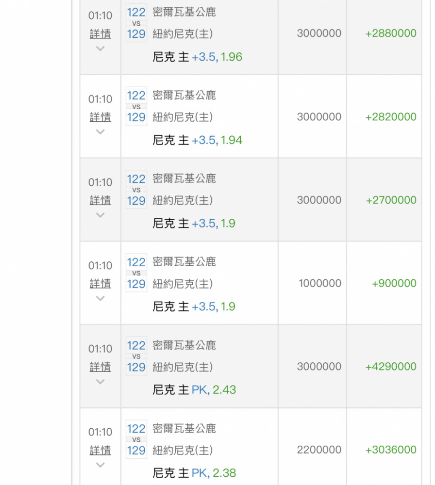This screenshot has width=435, height=485.
Task: Click 122 vs 129 score box in 1.94 bet
Action: pyautogui.click(x=136, y=107)
